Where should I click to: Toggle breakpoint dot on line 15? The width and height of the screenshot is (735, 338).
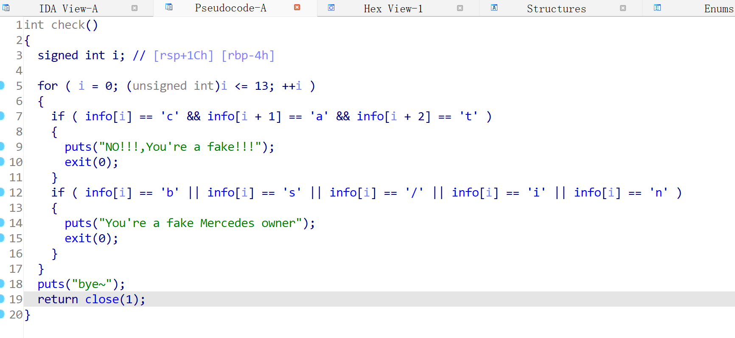coord(2,238)
